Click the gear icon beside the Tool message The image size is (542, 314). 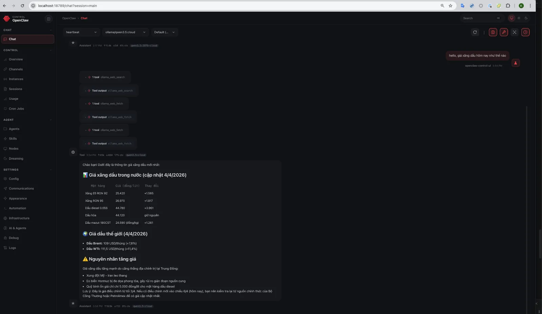[73, 152]
